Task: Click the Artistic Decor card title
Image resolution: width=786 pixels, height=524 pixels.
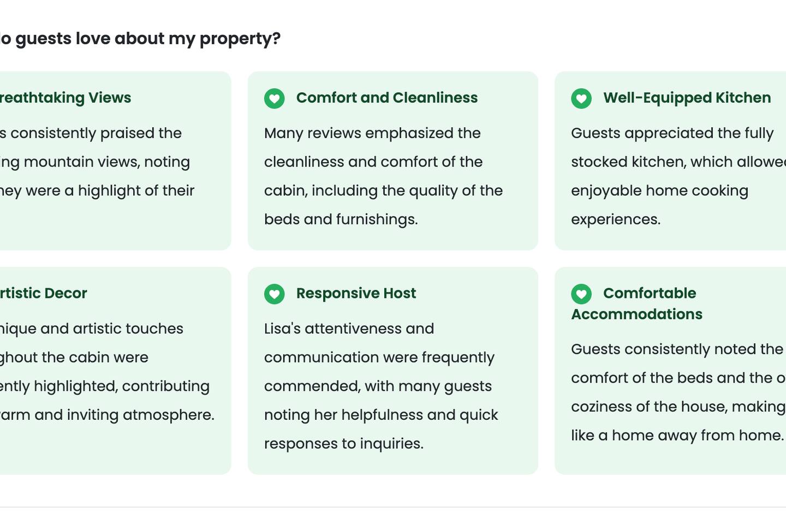Action: [44, 293]
